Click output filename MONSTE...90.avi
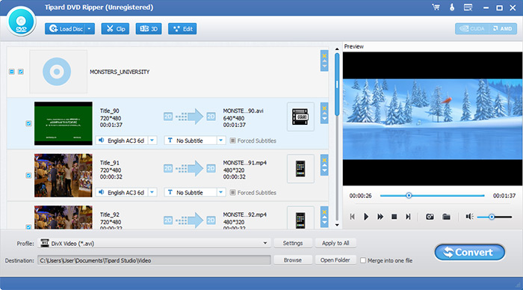523x290 pixels. pyautogui.click(x=243, y=111)
